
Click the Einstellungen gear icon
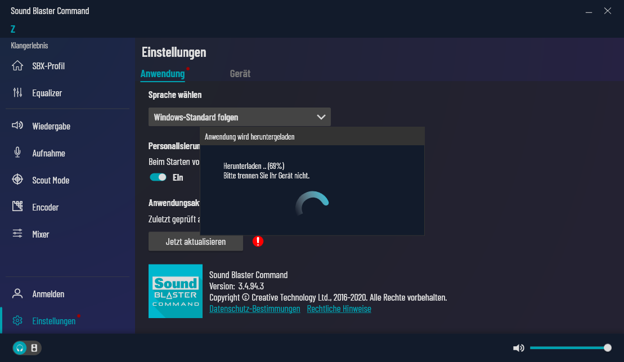coord(17,320)
